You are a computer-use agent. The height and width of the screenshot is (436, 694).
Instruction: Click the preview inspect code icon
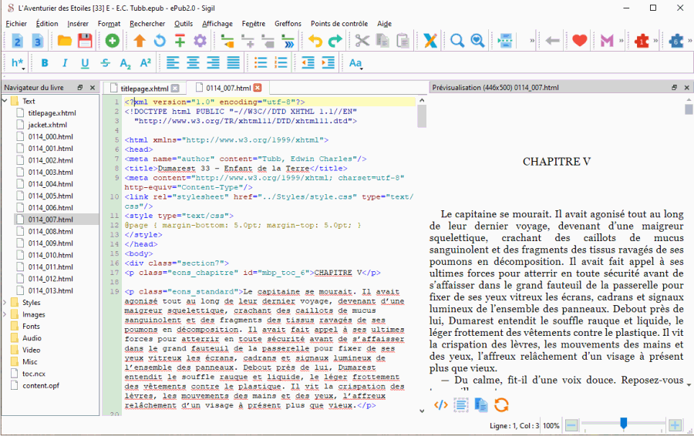click(441, 404)
